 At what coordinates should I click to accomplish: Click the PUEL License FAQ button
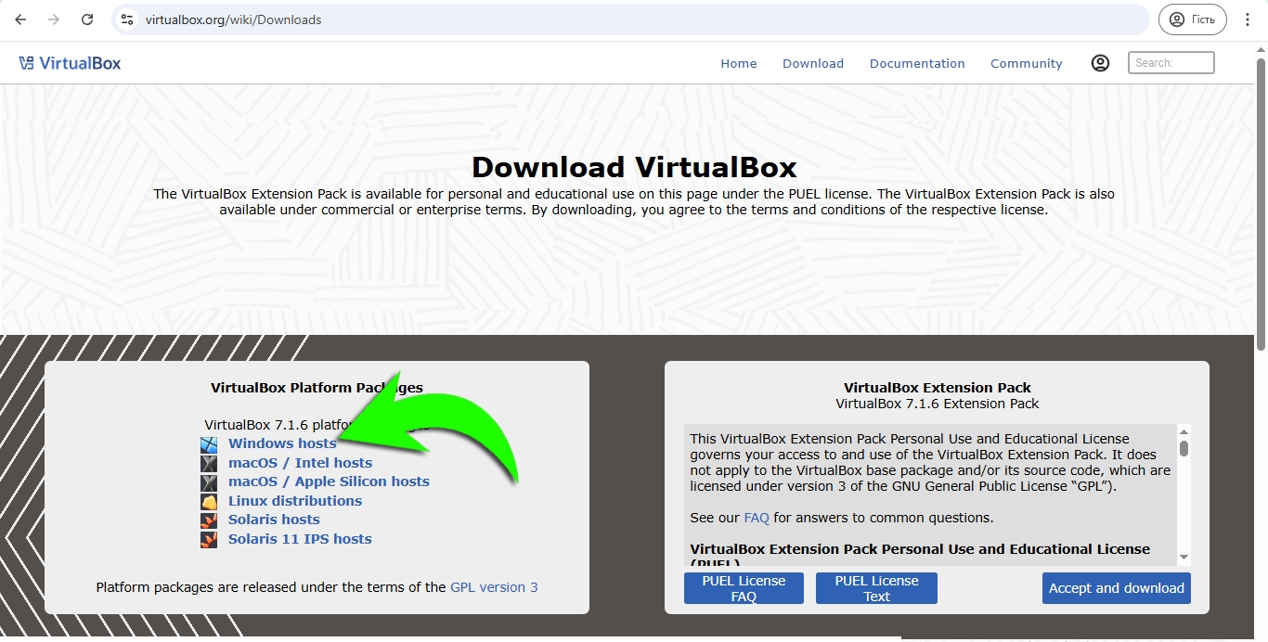coord(744,588)
